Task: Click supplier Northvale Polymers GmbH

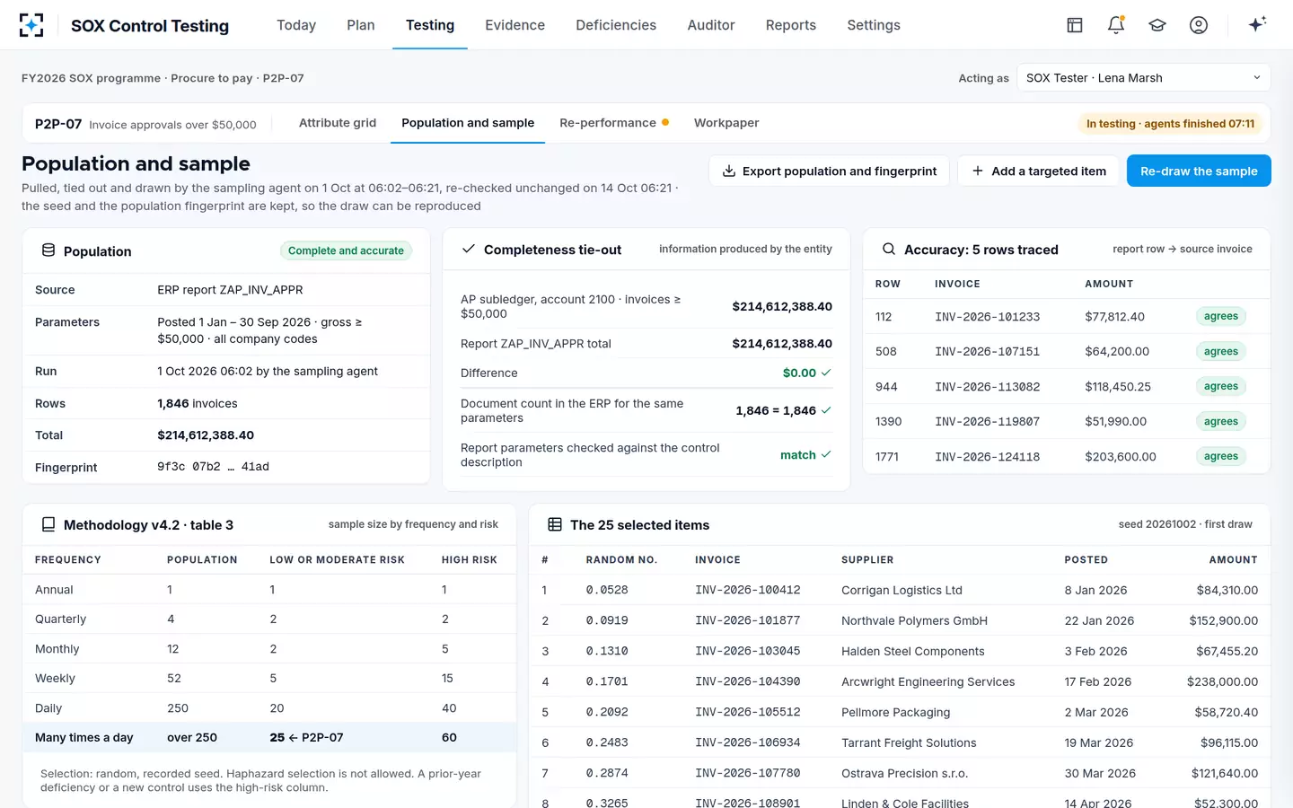Action: click(914, 620)
